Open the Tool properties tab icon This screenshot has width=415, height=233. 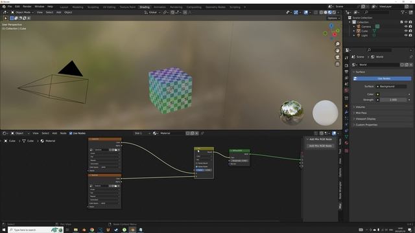346,58
